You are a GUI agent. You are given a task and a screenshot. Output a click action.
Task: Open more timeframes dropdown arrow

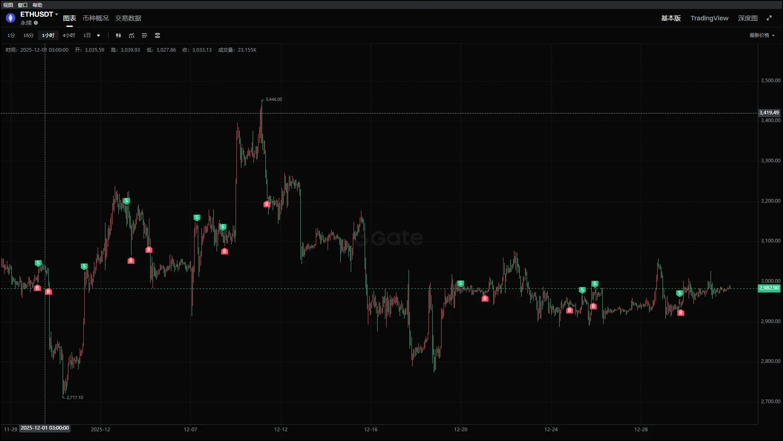[x=98, y=35]
